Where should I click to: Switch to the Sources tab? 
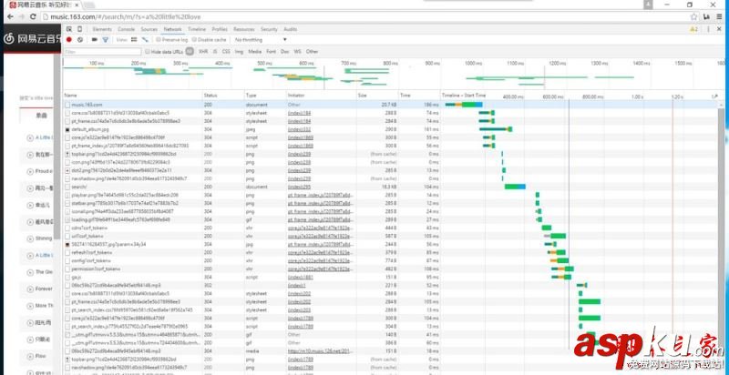tap(149, 29)
